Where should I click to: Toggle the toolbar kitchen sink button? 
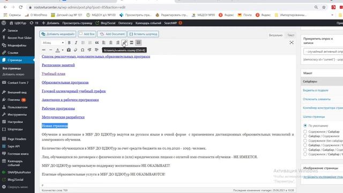point(138,43)
